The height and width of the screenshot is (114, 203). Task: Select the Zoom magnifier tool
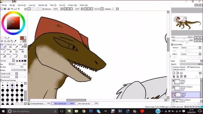[5, 41]
